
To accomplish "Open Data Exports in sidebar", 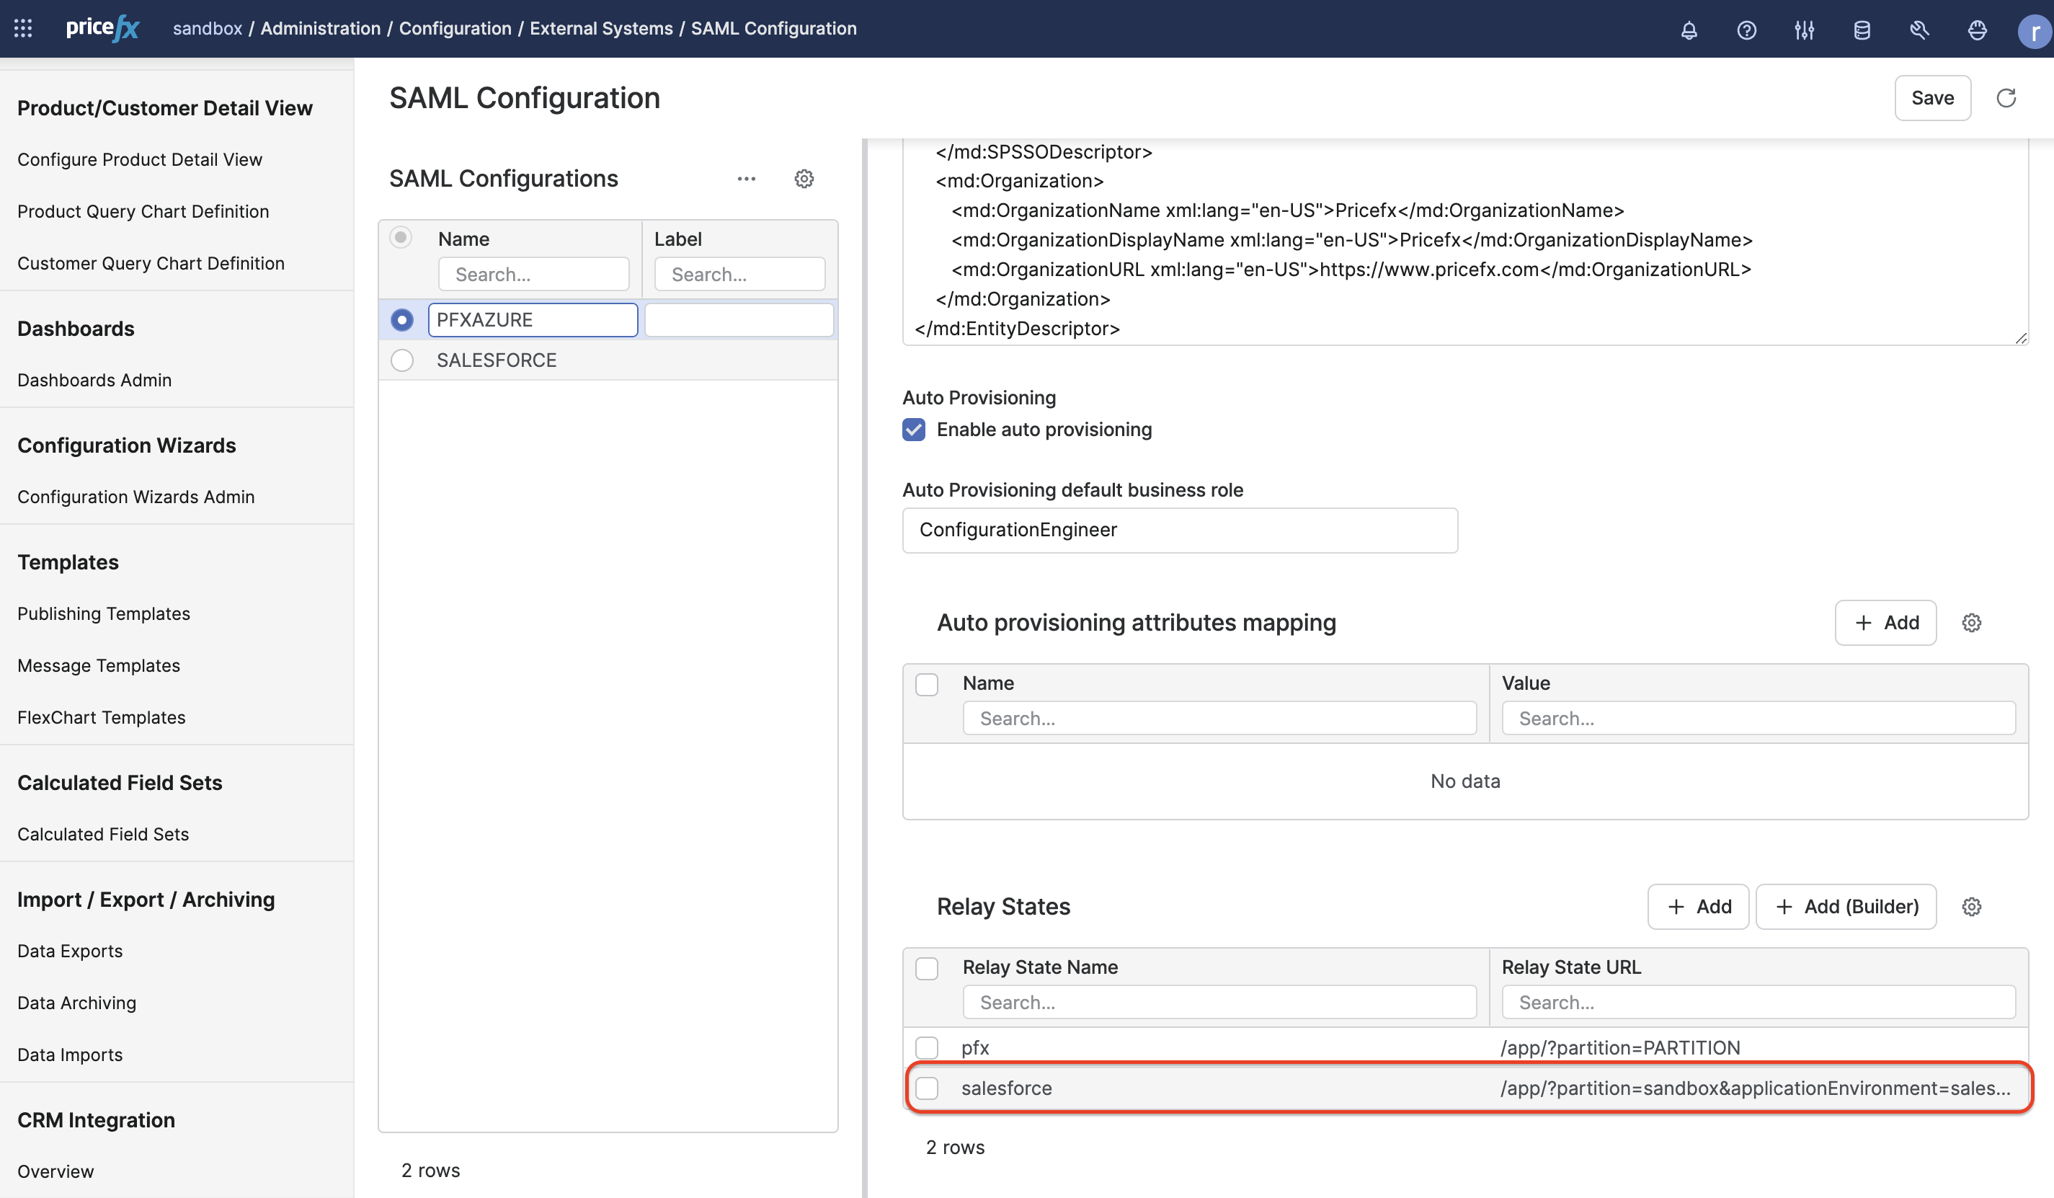I will (x=70, y=951).
